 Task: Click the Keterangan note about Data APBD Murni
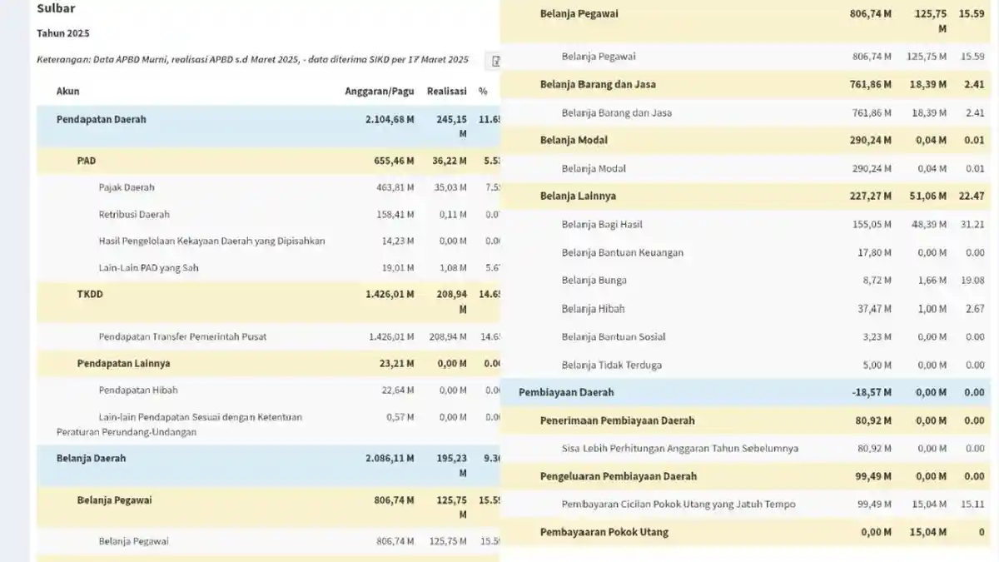click(x=253, y=60)
